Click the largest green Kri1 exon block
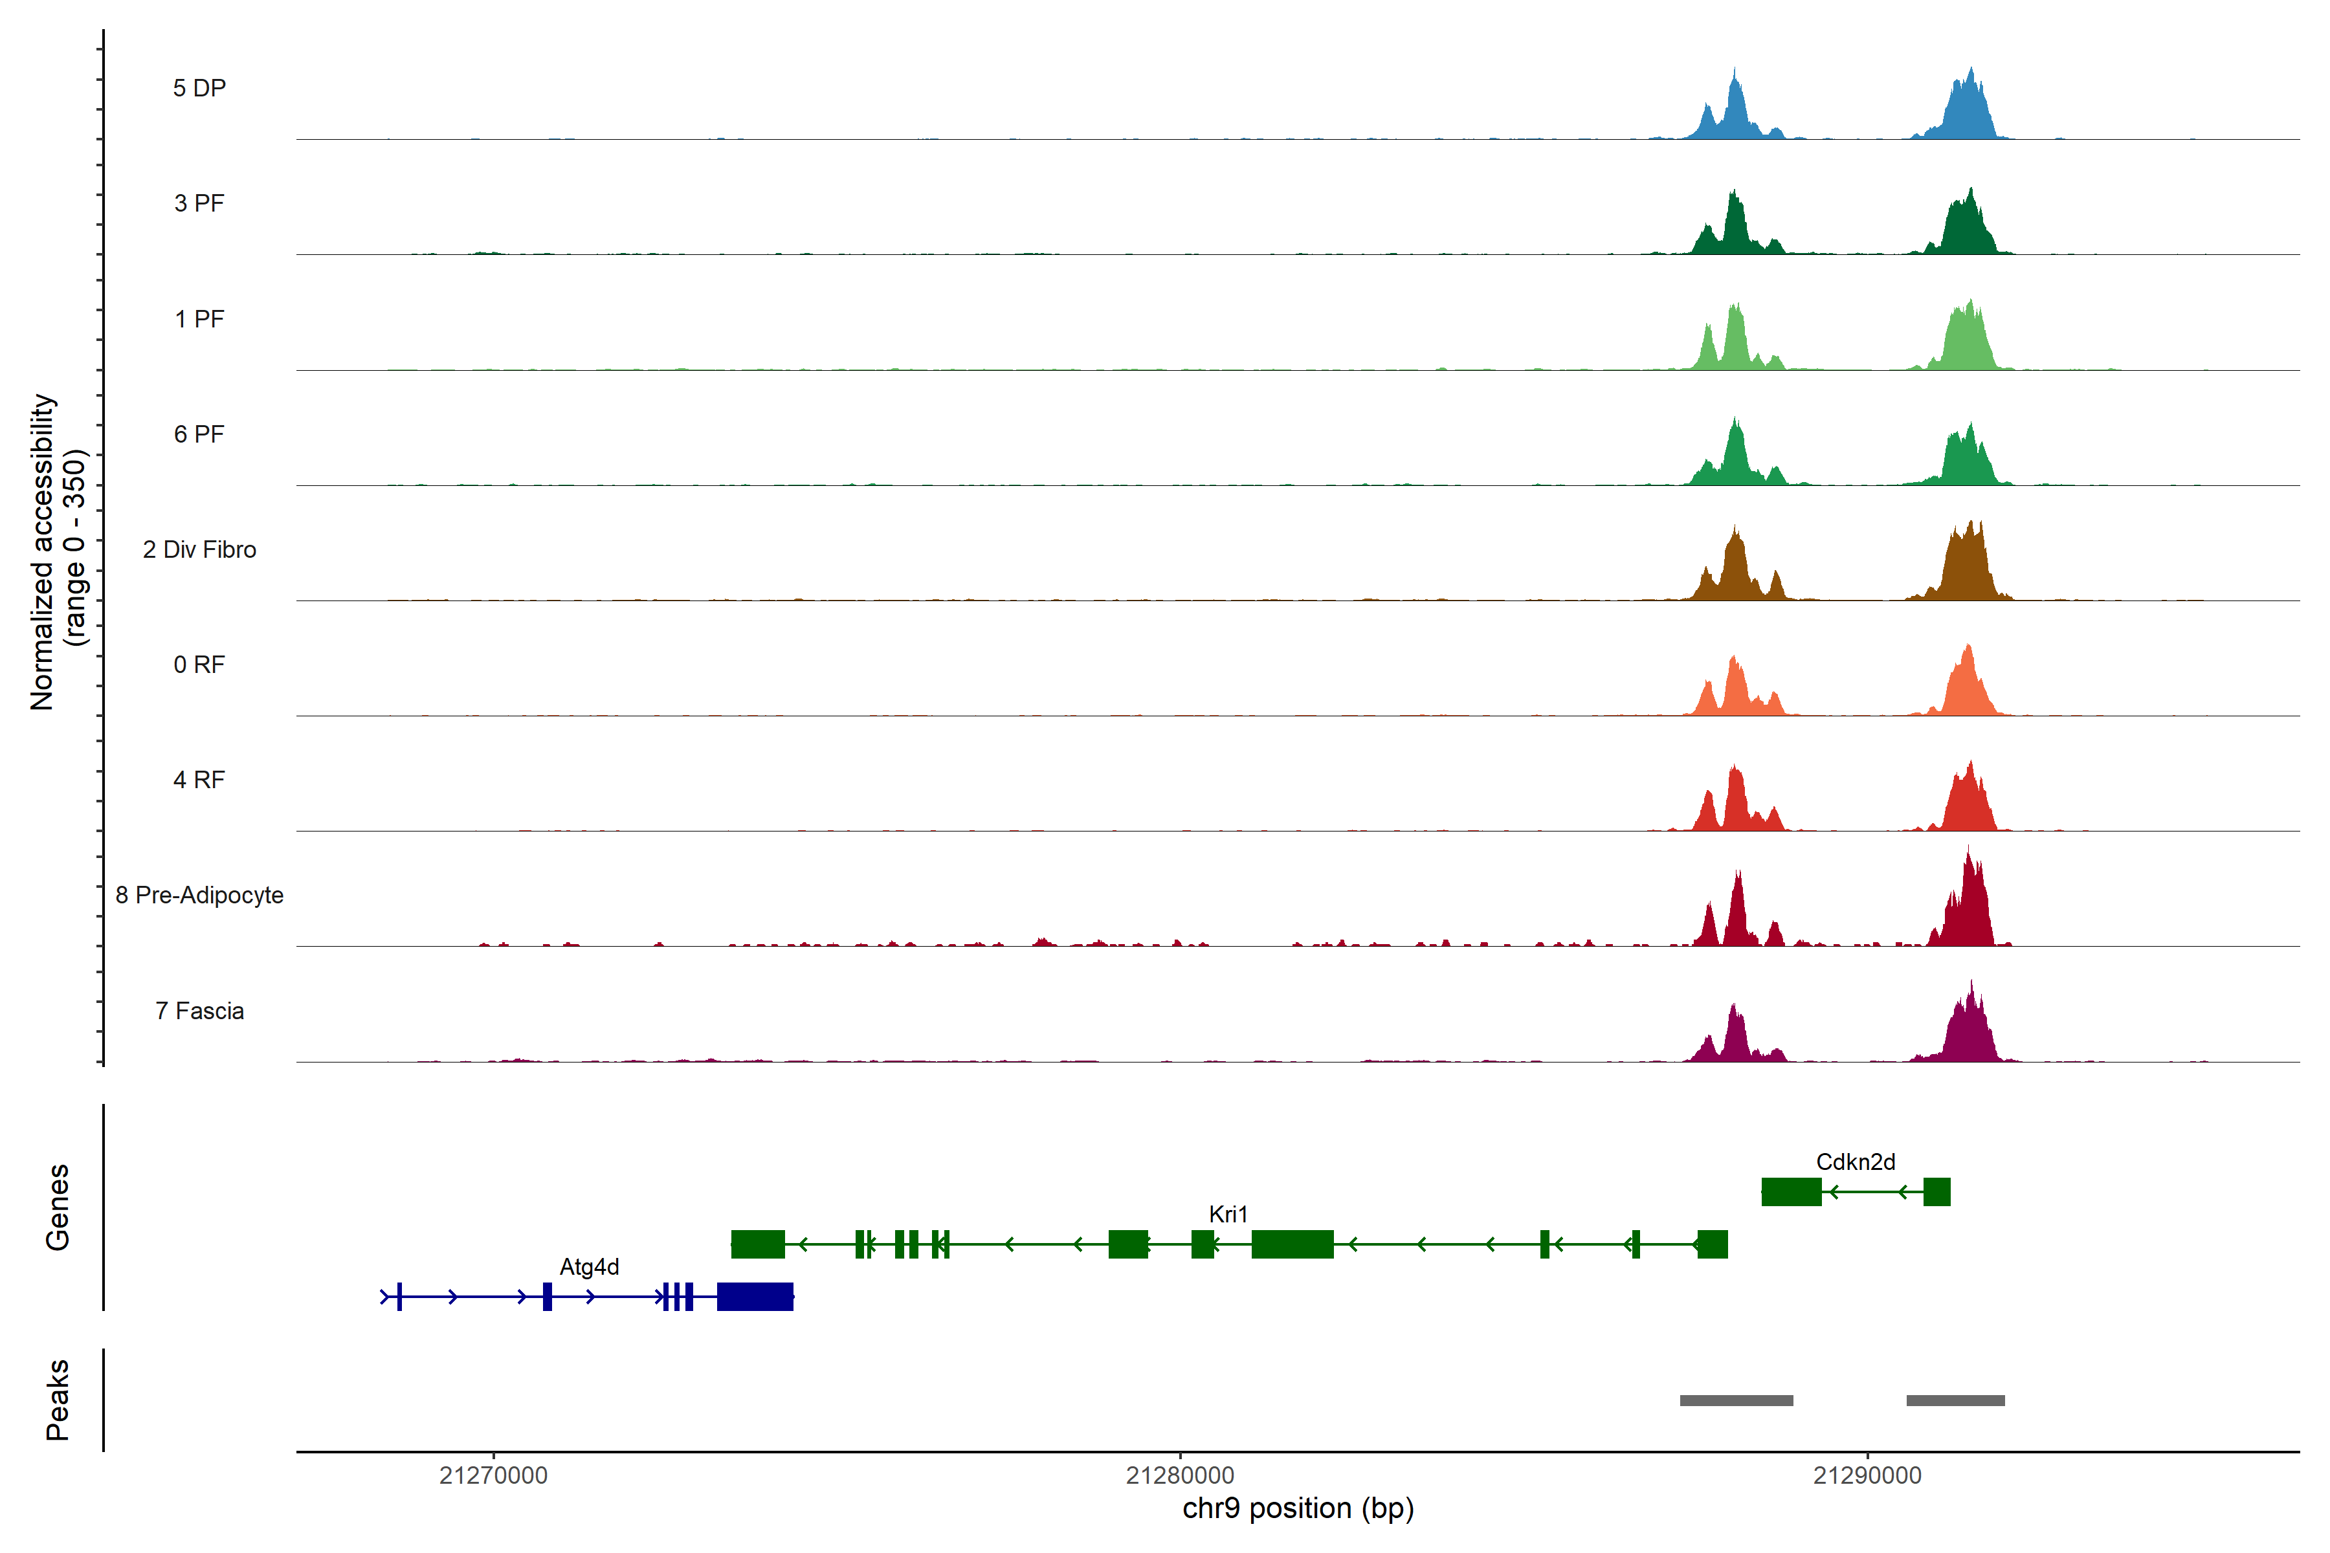This screenshot has height=1553, width=2330. tap(1292, 1244)
